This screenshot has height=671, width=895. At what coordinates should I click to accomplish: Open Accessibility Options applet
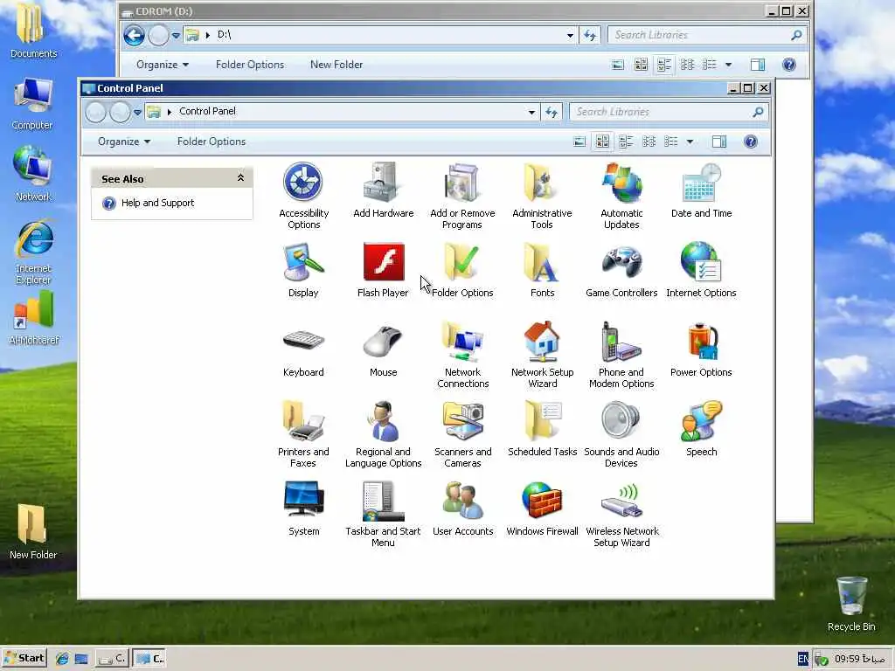303,195
